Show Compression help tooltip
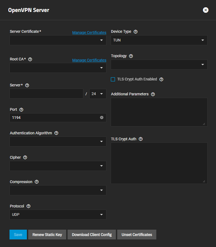 37,182
